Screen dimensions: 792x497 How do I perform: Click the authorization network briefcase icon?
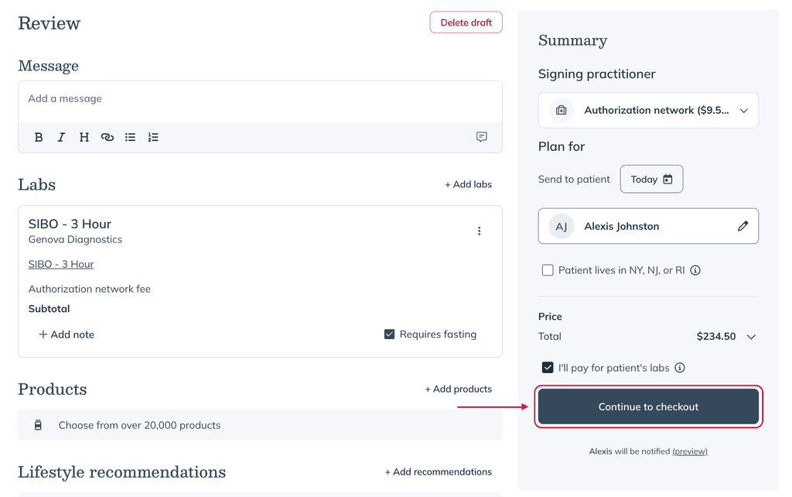tap(562, 110)
